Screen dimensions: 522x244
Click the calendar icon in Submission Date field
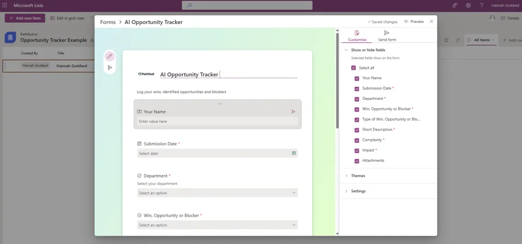click(x=294, y=153)
